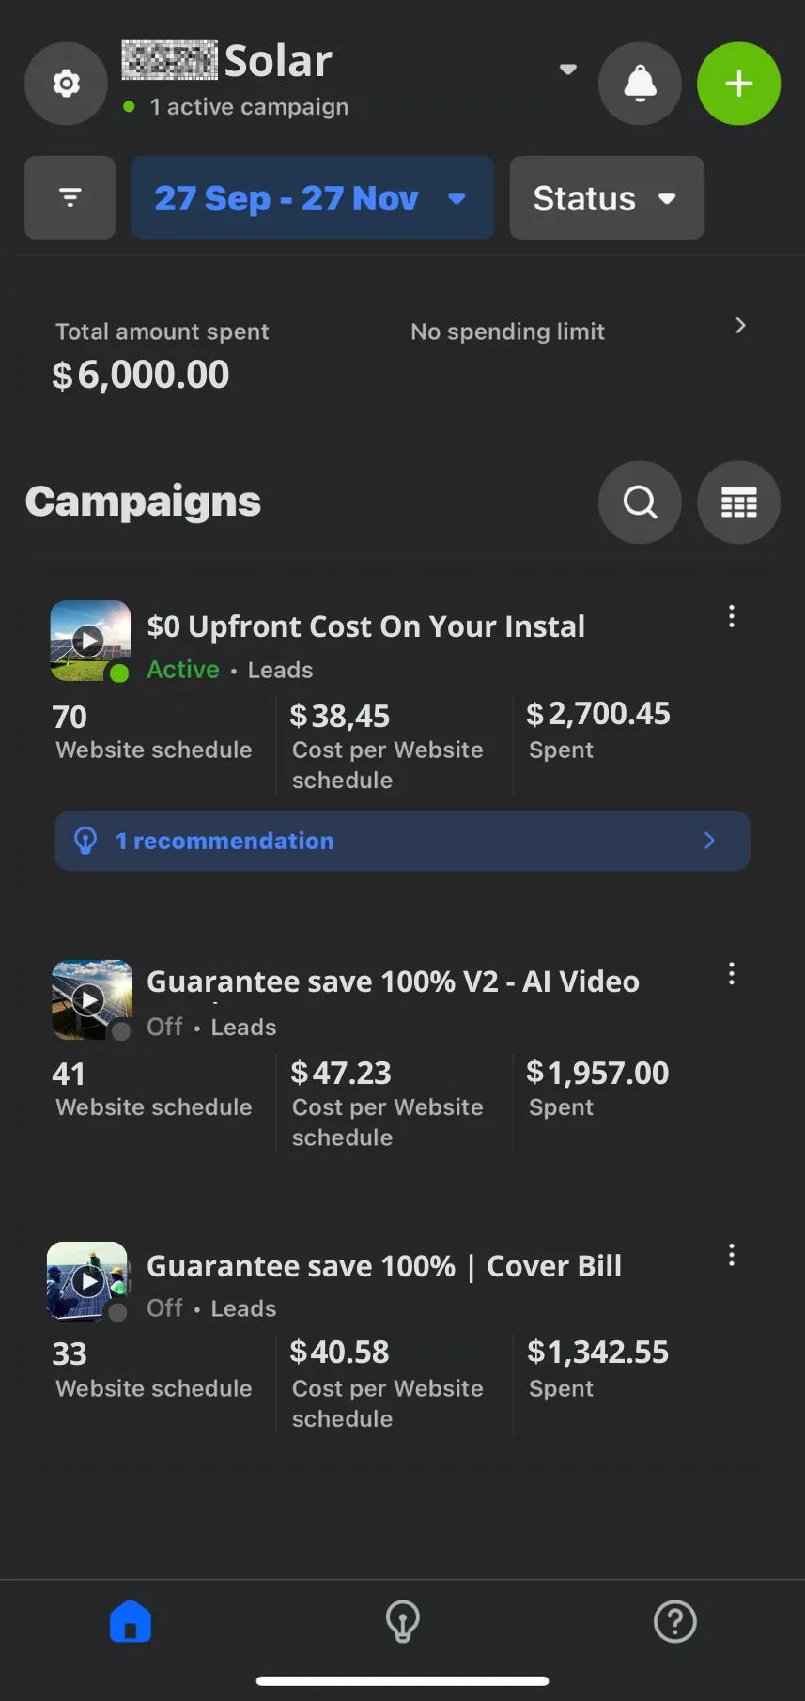Go to the home tab icon

point(131,1621)
